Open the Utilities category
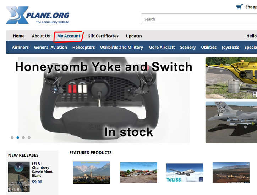 click(x=209, y=47)
